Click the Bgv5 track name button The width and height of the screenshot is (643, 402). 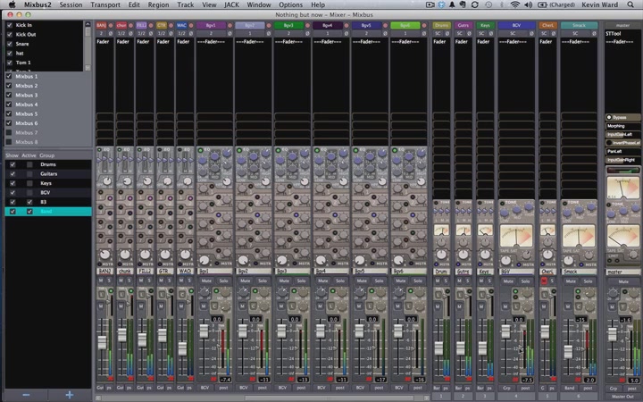pyautogui.click(x=366, y=25)
